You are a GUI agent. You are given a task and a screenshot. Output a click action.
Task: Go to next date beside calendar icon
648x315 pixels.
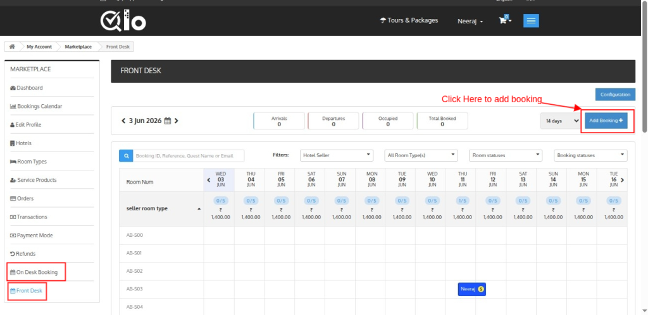click(x=177, y=121)
